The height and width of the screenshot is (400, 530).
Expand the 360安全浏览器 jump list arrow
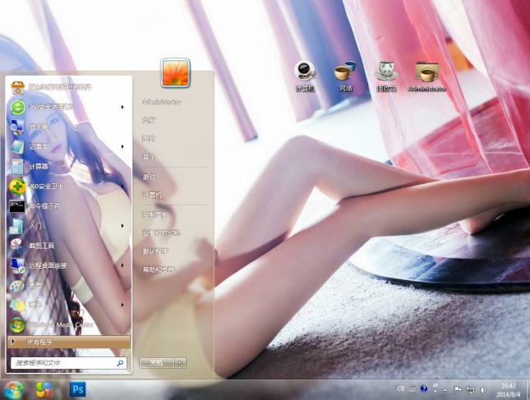click(x=122, y=107)
